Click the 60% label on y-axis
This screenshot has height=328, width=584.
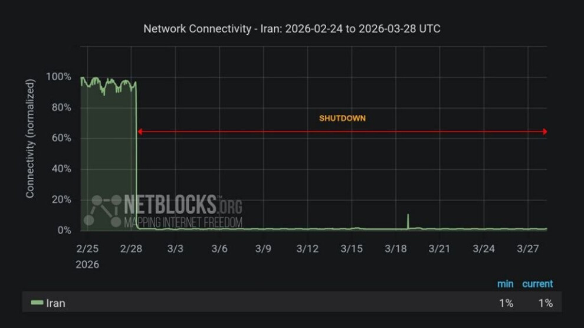pyautogui.click(x=61, y=139)
